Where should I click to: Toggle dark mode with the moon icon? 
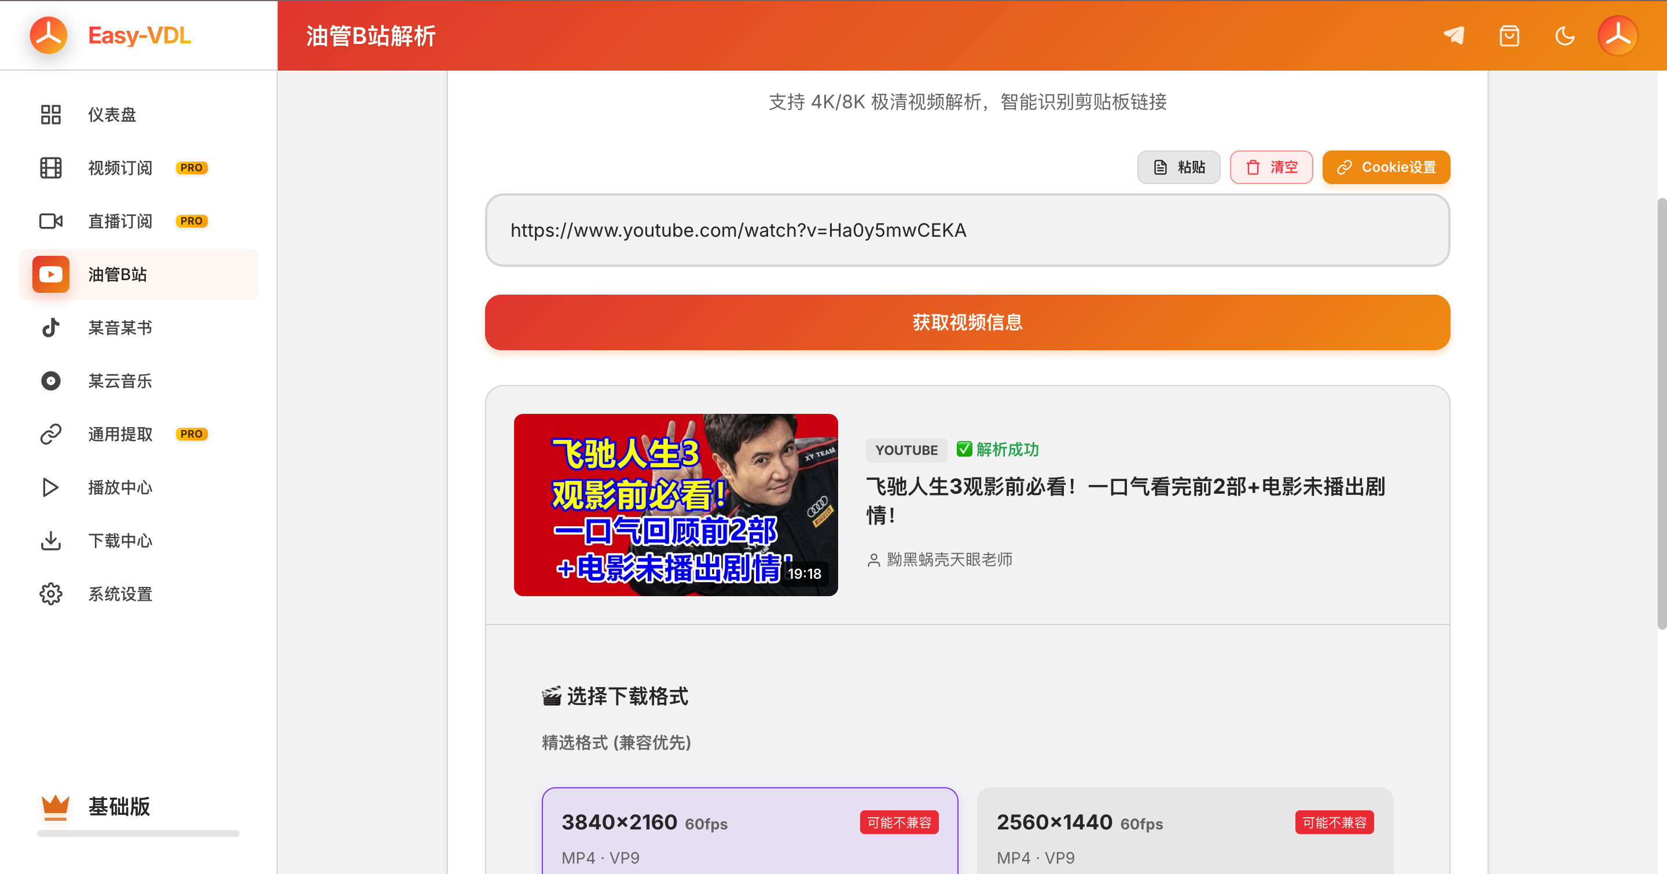coord(1564,35)
